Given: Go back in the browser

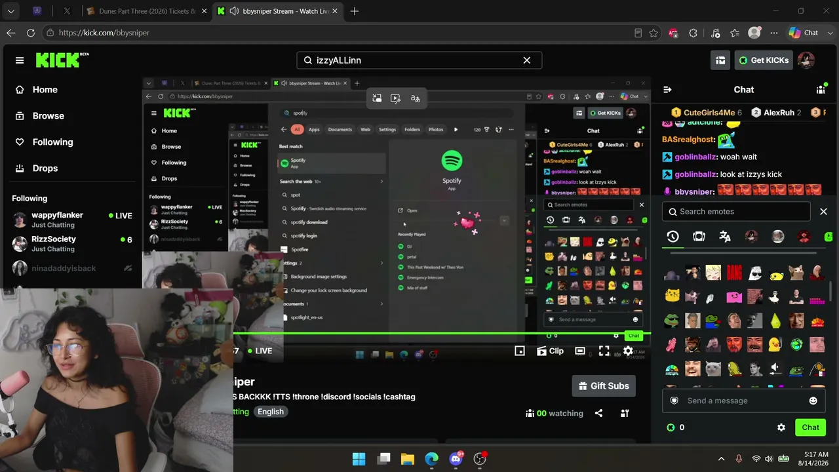Looking at the screenshot, I should coord(11,33).
